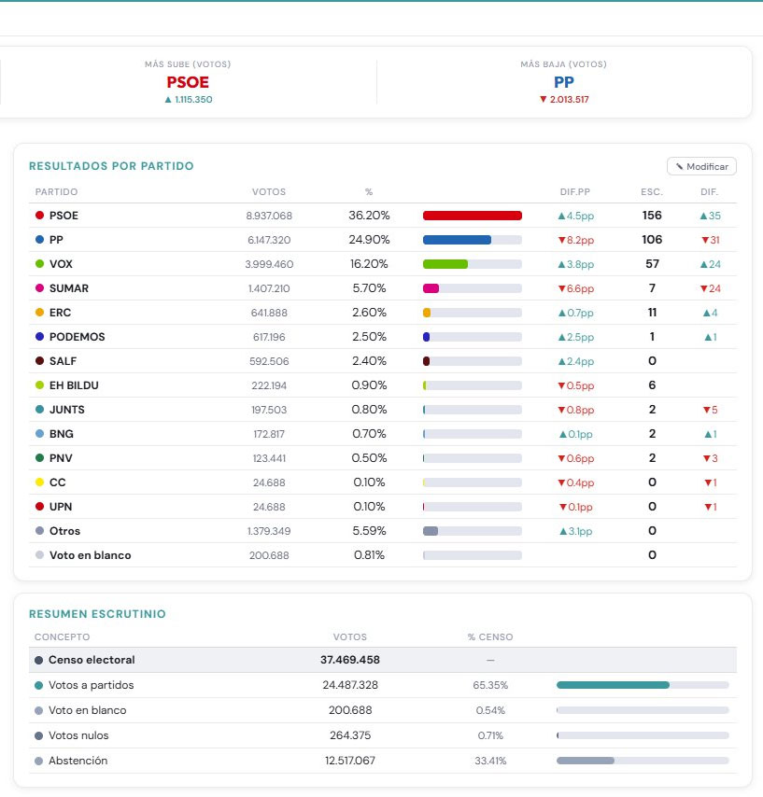This screenshot has width=763, height=797.
Task: Click the JUNTS teal dot
Action: pyautogui.click(x=39, y=410)
